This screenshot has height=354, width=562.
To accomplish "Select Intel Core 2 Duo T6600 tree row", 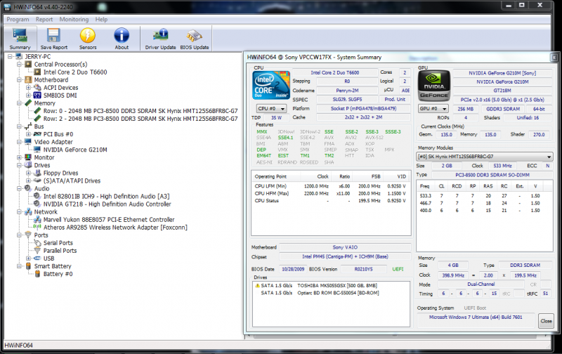I will [75, 72].
